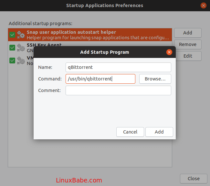The height and width of the screenshot is (186, 210).
Task: Disable the VM startup entry checkbox
Action: (12, 60)
